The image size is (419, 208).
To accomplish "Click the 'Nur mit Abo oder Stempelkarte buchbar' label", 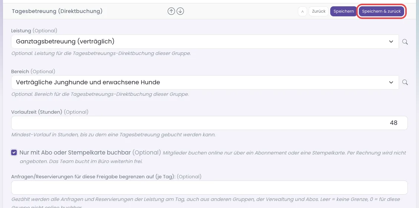I will (x=75, y=153).
